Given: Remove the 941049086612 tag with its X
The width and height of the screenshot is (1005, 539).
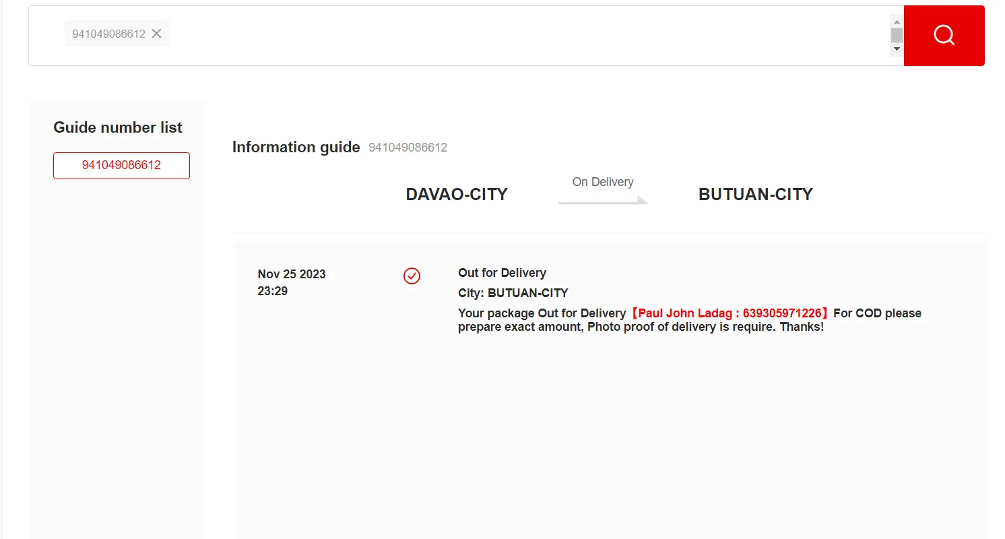Looking at the screenshot, I should pyautogui.click(x=156, y=33).
